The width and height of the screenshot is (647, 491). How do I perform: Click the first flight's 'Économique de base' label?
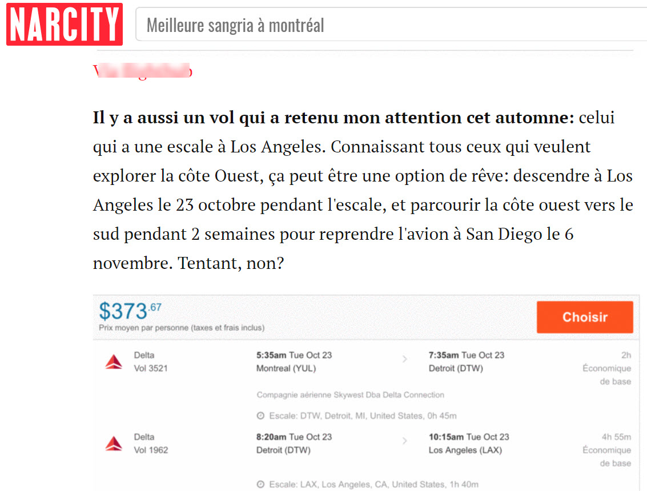tap(606, 375)
